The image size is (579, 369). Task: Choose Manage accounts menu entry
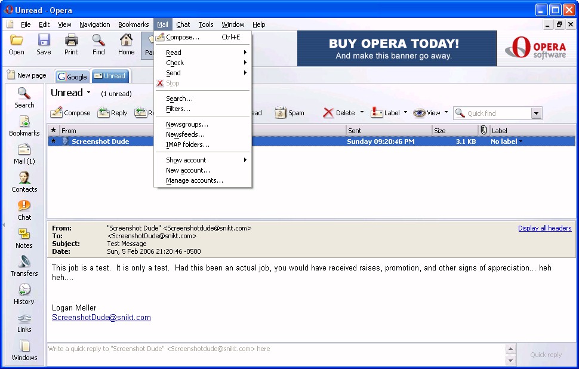pyautogui.click(x=194, y=180)
